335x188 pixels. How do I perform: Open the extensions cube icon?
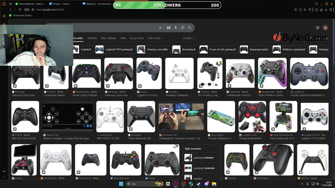(316, 10)
